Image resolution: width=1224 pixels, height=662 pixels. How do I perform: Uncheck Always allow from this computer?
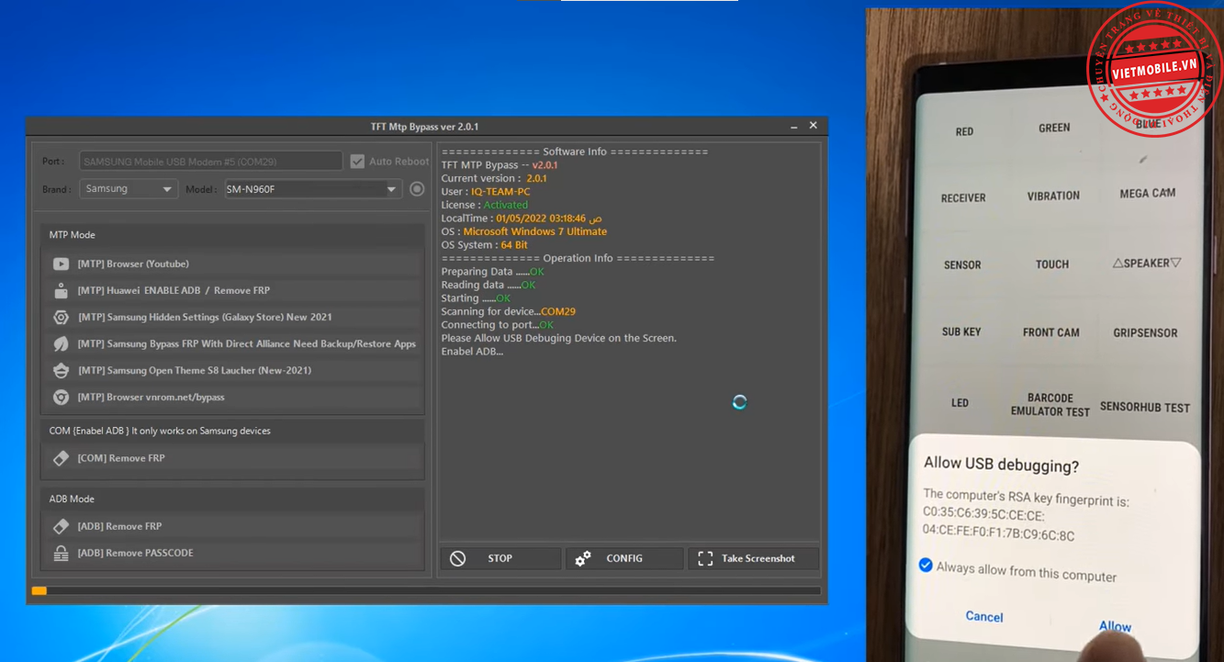coord(926,565)
